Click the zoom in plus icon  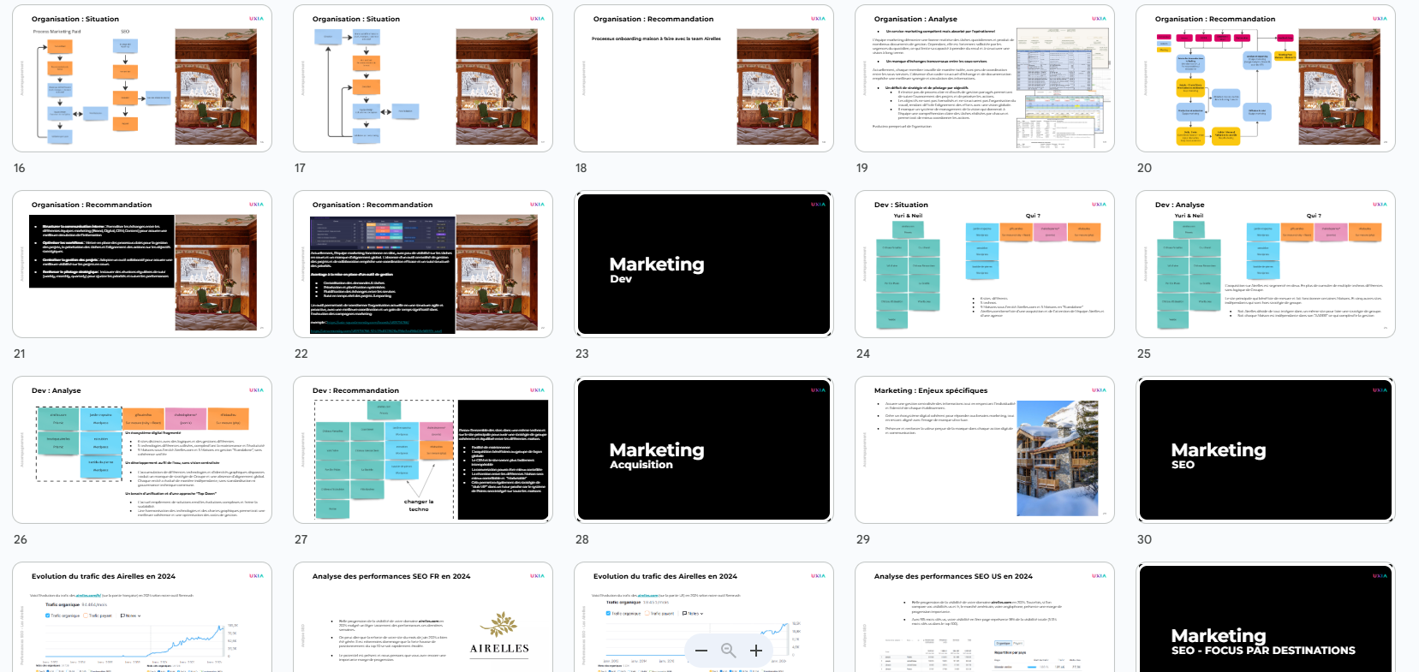[756, 651]
